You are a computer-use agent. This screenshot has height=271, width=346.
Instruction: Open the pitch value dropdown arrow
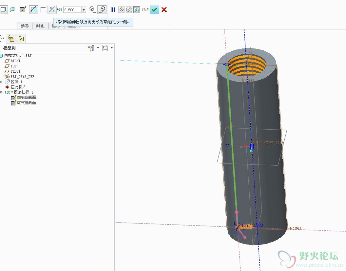tap(84, 10)
